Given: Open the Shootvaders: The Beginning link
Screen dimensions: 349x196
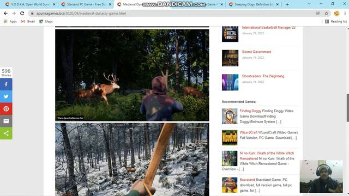Looking at the screenshot, I should 263,76.
